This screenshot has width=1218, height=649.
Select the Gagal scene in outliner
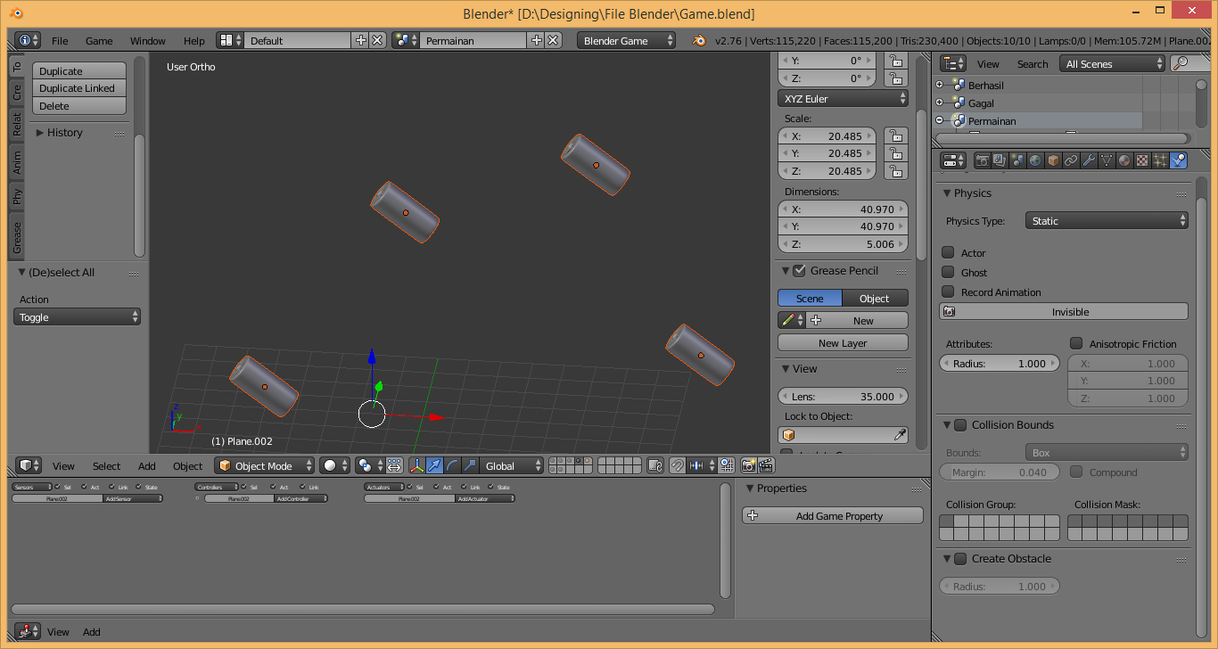pos(981,103)
